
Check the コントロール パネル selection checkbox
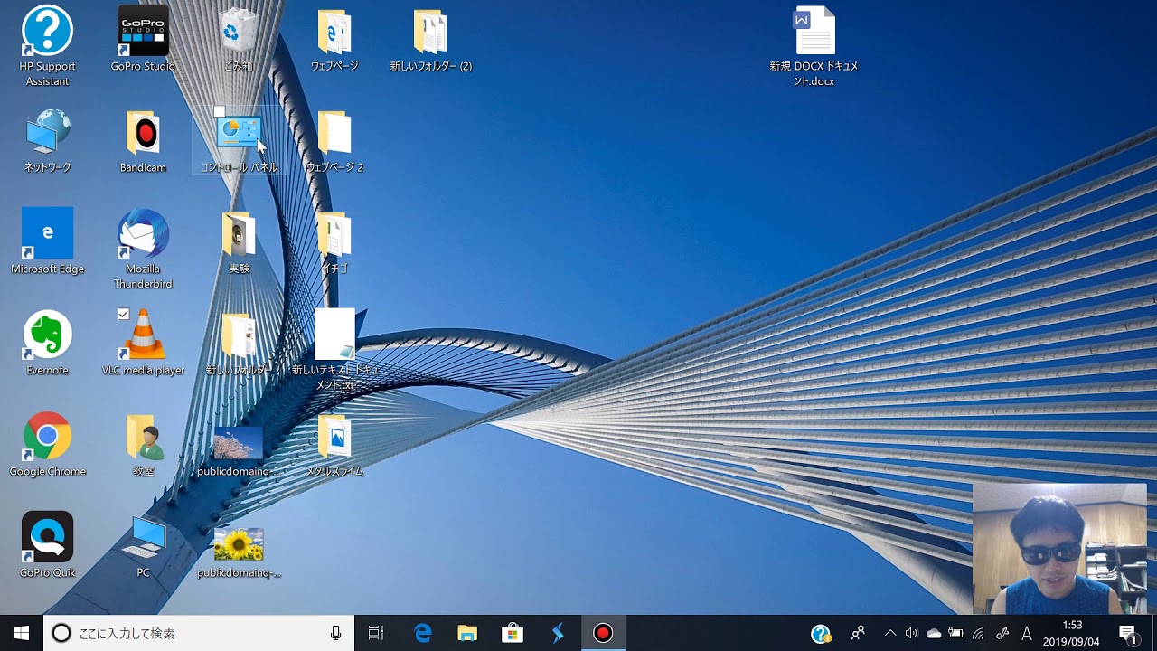coord(219,112)
